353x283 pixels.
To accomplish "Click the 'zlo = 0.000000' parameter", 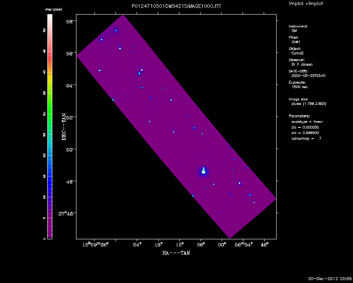I will [x=305, y=127].
